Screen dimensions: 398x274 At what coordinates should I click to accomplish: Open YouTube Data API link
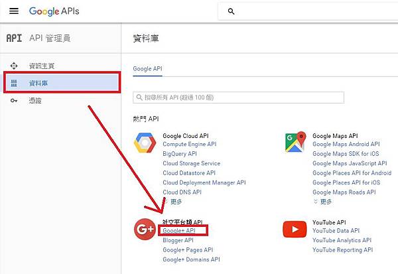click(336, 231)
